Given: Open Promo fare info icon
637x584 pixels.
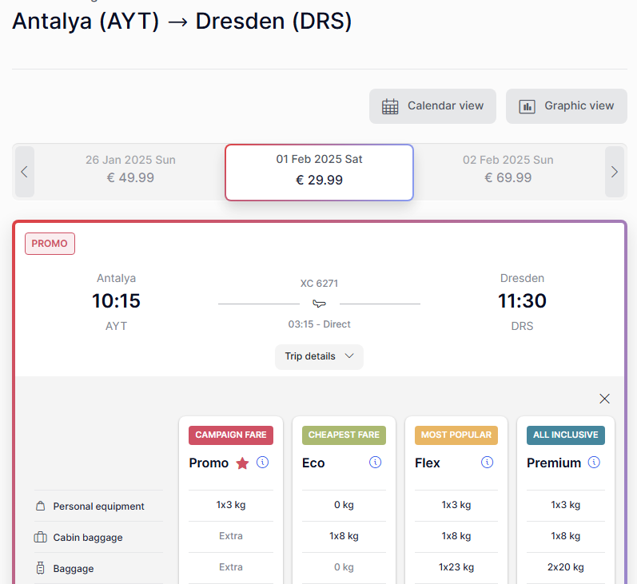Looking at the screenshot, I should tap(262, 462).
